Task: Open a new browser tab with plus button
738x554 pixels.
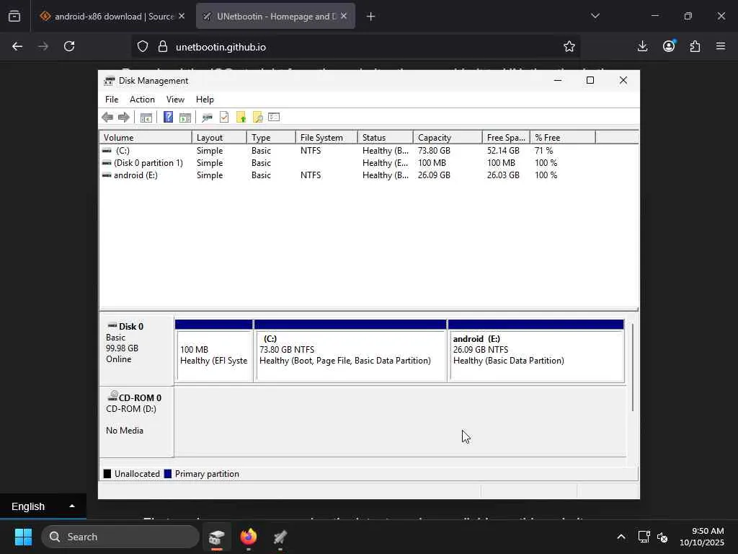Action: pyautogui.click(x=371, y=17)
